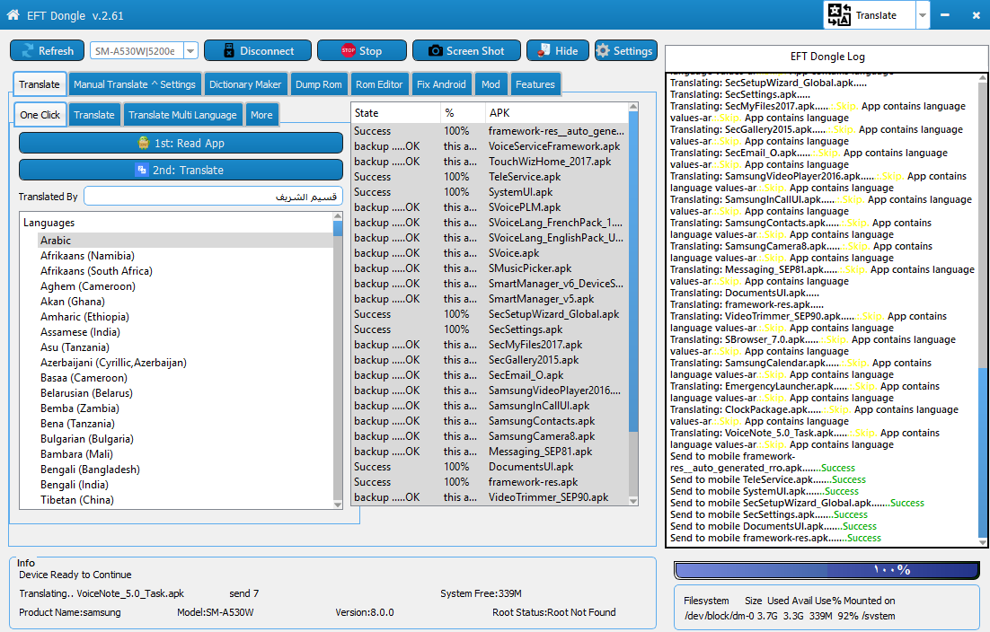Select Assamese (India) language
Image resolution: width=990 pixels, height=632 pixels.
(x=80, y=332)
